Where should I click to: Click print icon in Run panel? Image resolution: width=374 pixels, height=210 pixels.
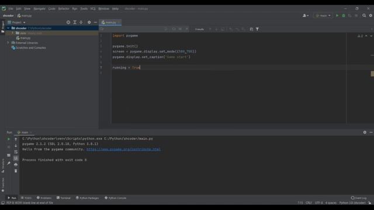click(x=16, y=164)
